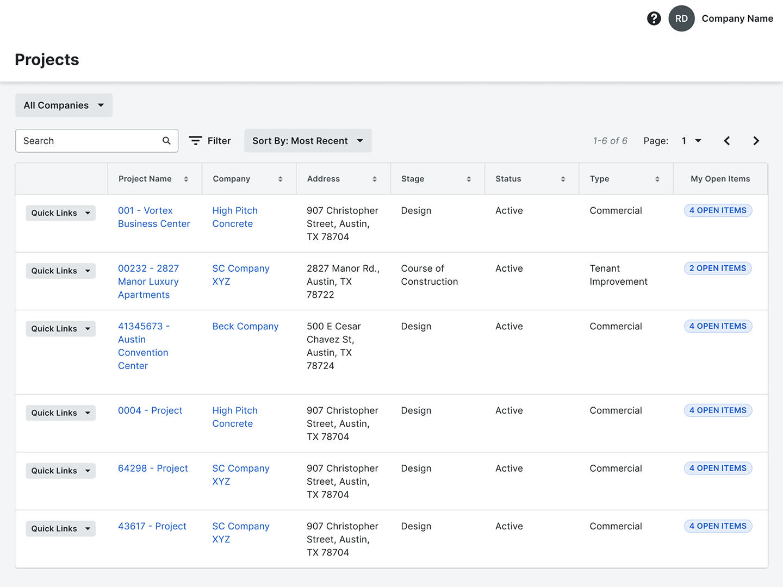Click the RD profile avatar

tap(681, 18)
